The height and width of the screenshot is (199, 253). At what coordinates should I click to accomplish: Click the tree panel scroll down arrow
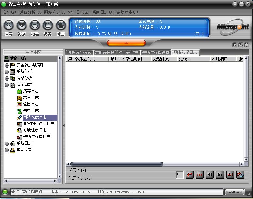click(60, 176)
